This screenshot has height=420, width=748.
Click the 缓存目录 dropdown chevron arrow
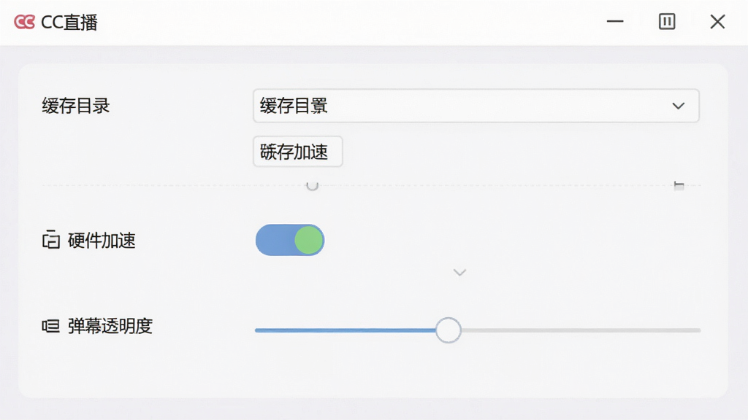tap(679, 106)
